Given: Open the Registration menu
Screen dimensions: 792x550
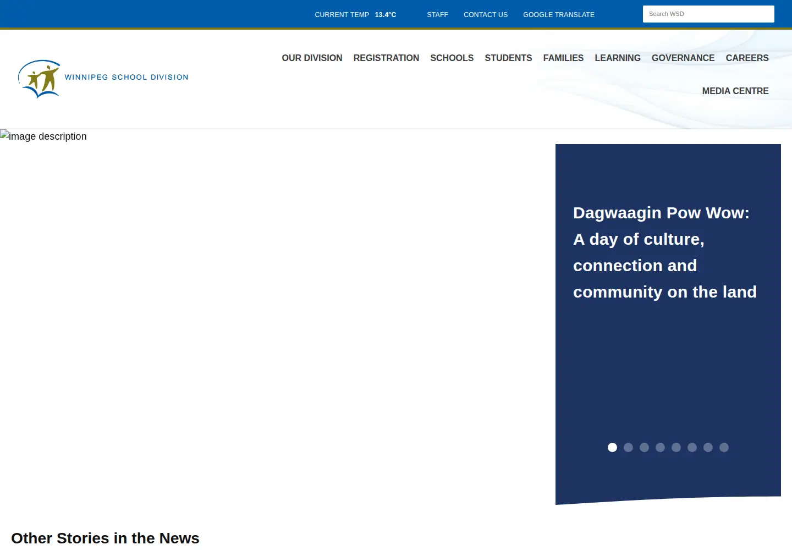Looking at the screenshot, I should point(386,58).
